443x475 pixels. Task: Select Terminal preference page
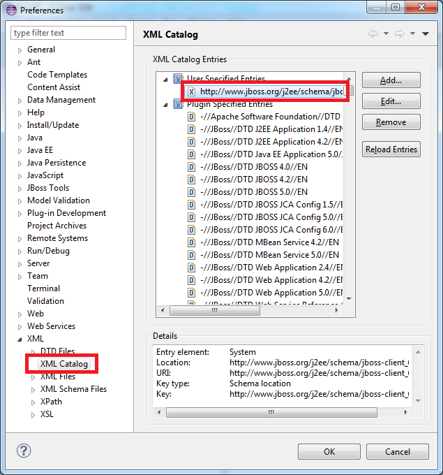point(43,288)
